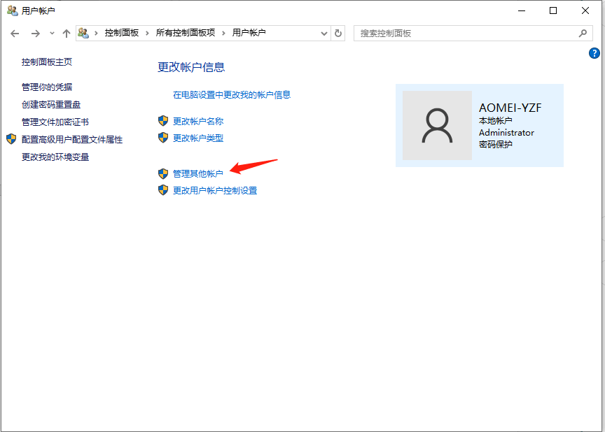Click the search magnifier icon

click(583, 33)
